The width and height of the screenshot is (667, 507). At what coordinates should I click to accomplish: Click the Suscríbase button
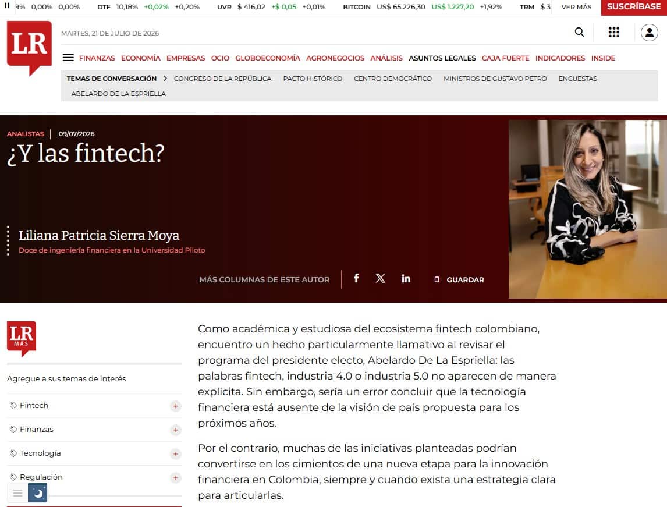tap(634, 7)
